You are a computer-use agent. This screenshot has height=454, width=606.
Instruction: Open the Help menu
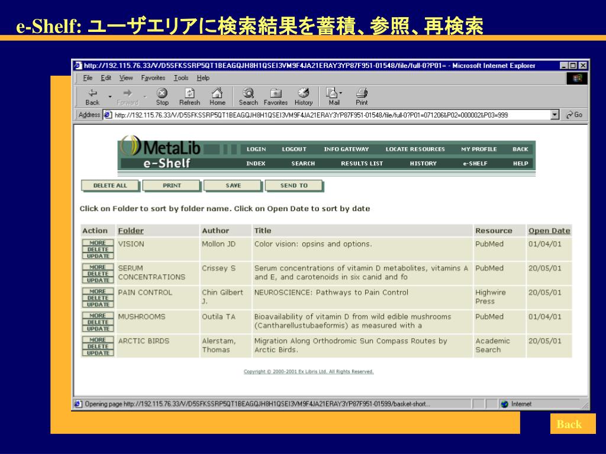203,78
